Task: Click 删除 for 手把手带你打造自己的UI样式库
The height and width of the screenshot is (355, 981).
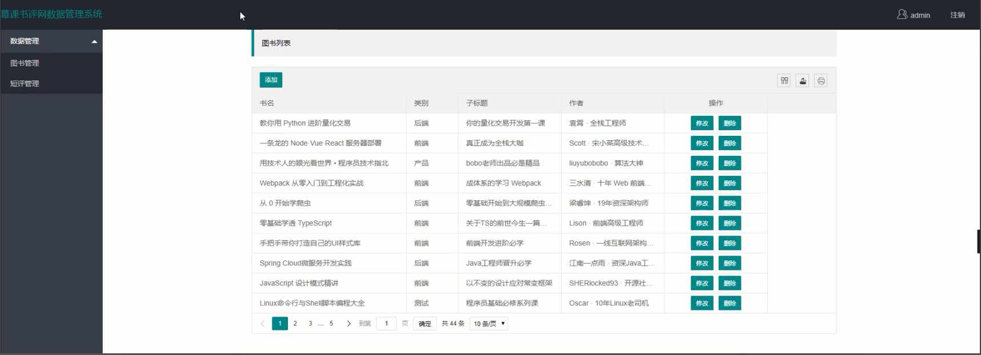Action: [730, 243]
